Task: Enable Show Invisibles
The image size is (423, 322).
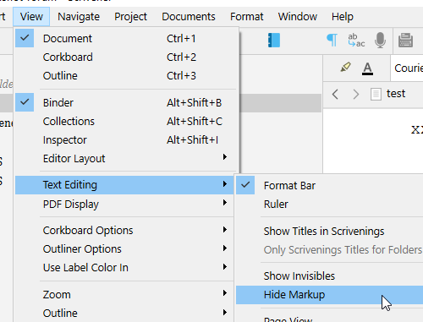Action: pyautogui.click(x=329, y=276)
